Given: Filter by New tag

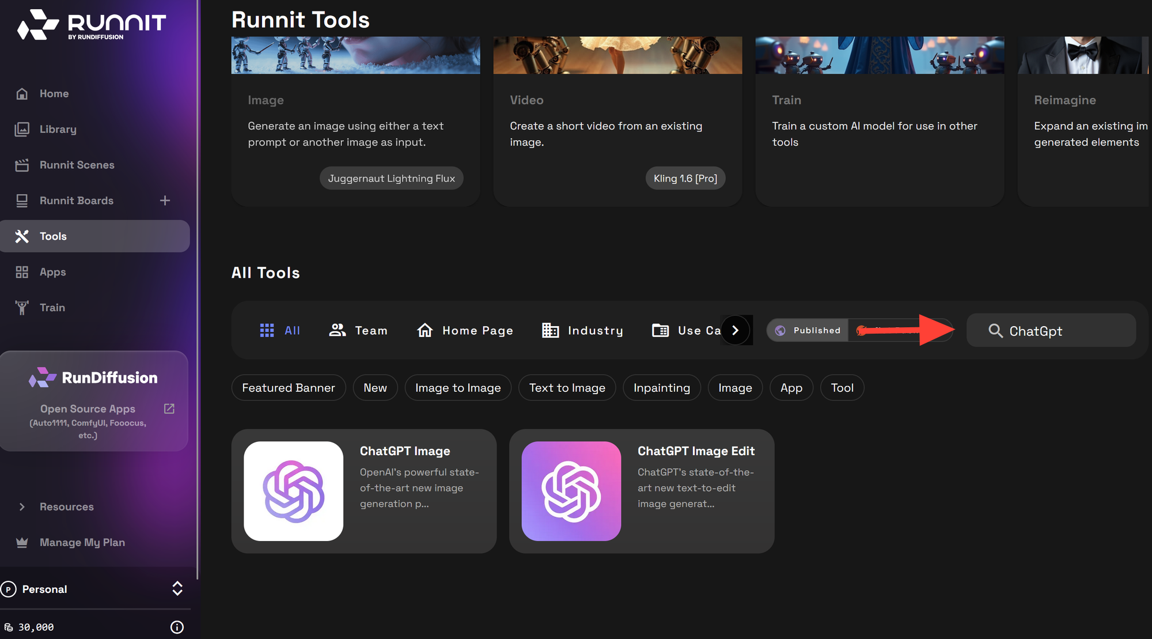Looking at the screenshot, I should pos(375,388).
